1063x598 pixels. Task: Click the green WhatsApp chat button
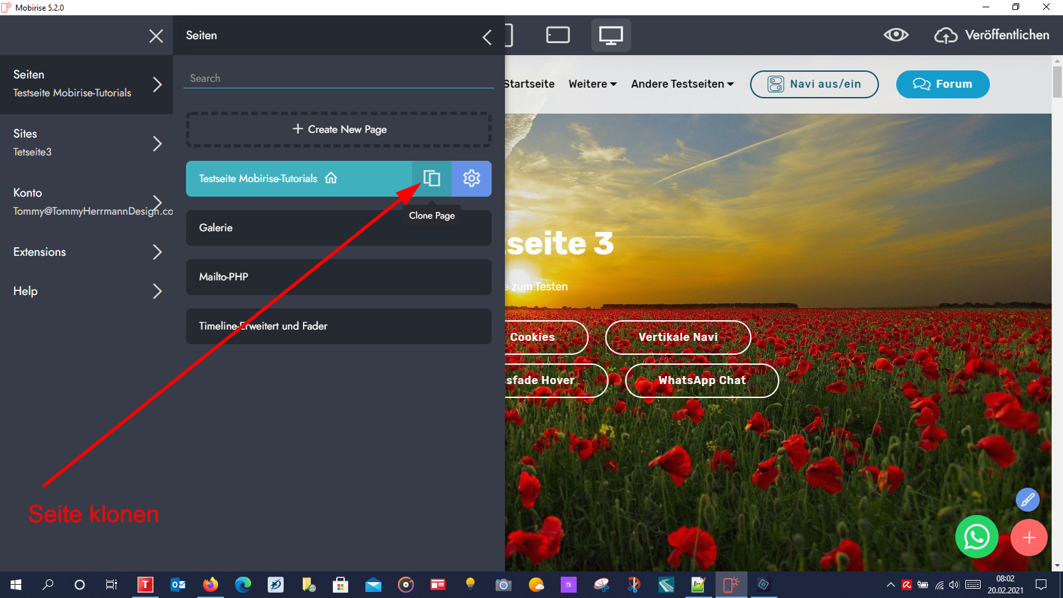click(977, 537)
